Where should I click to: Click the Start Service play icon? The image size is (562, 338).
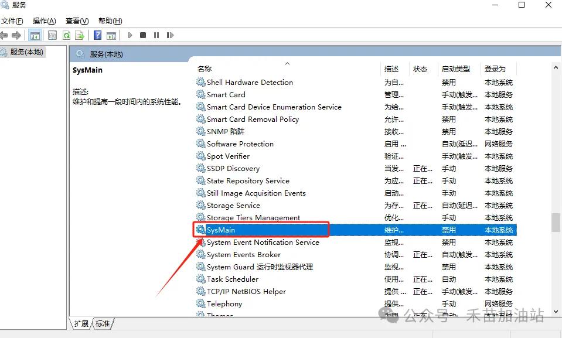[x=130, y=35]
